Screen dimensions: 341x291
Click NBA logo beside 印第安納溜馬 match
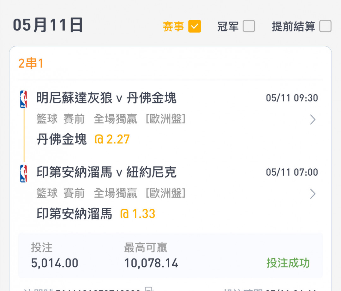click(x=23, y=173)
